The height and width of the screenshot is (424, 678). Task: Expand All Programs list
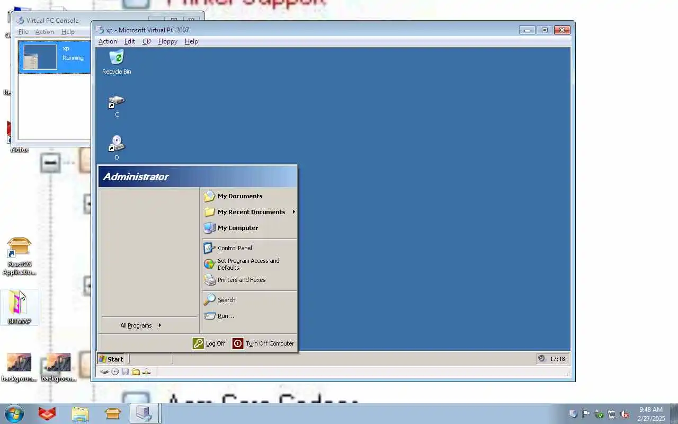(x=140, y=325)
